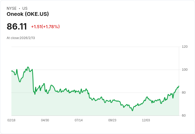The width and height of the screenshot is (195, 134).
Task: Click the At close 2026/2/13 timestamp
Action: (x=21, y=38)
